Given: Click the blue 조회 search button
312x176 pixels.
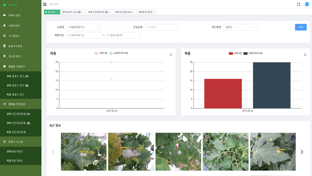Looking at the screenshot, I should point(300,27).
